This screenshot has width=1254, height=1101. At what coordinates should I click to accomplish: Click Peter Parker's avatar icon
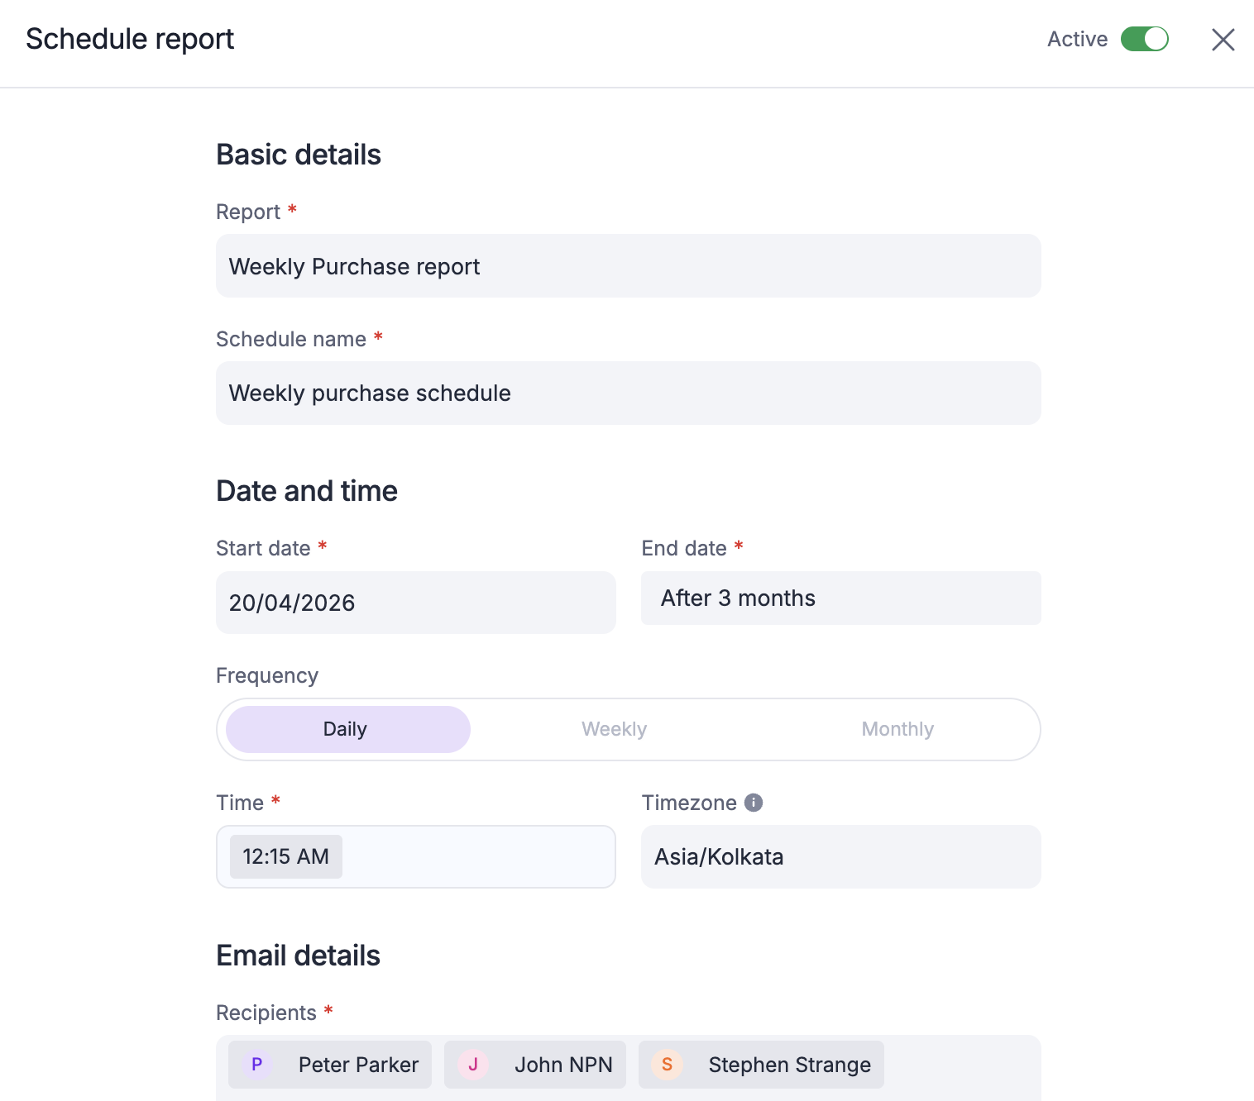[257, 1065]
